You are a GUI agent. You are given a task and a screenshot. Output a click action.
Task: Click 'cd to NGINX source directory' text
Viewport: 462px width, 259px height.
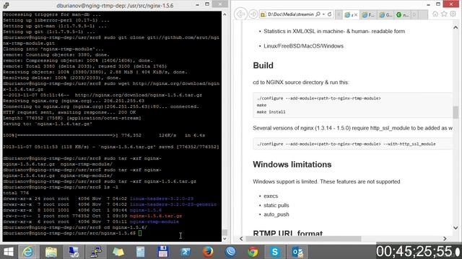coord(301,82)
